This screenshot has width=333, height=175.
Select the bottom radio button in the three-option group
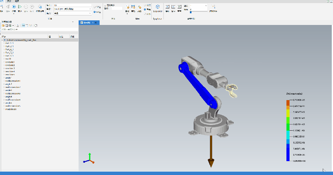145,14
